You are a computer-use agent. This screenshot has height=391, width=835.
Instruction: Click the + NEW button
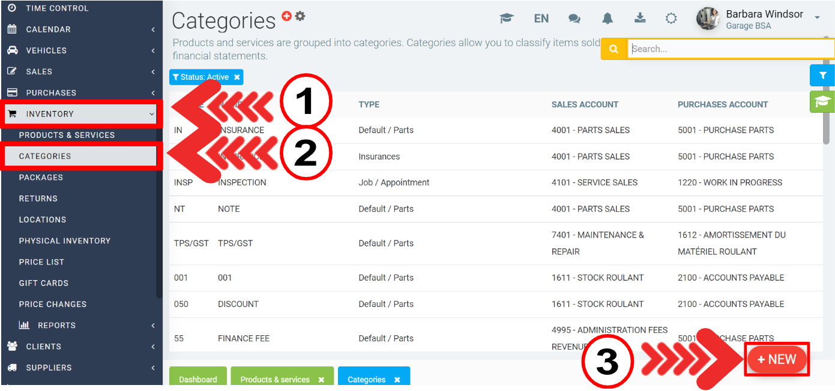[x=777, y=359]
